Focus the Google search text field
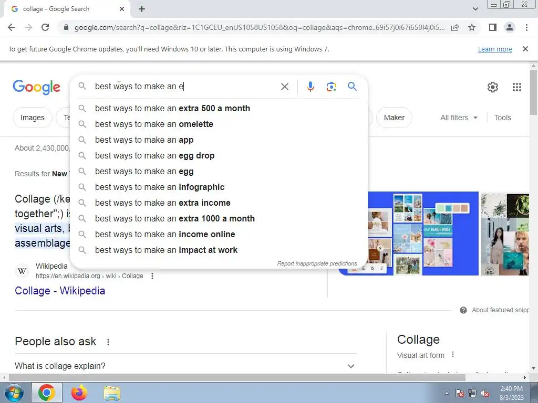538x403 pixels. (x=185, y=87)
